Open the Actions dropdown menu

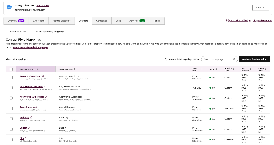[260, 8]
